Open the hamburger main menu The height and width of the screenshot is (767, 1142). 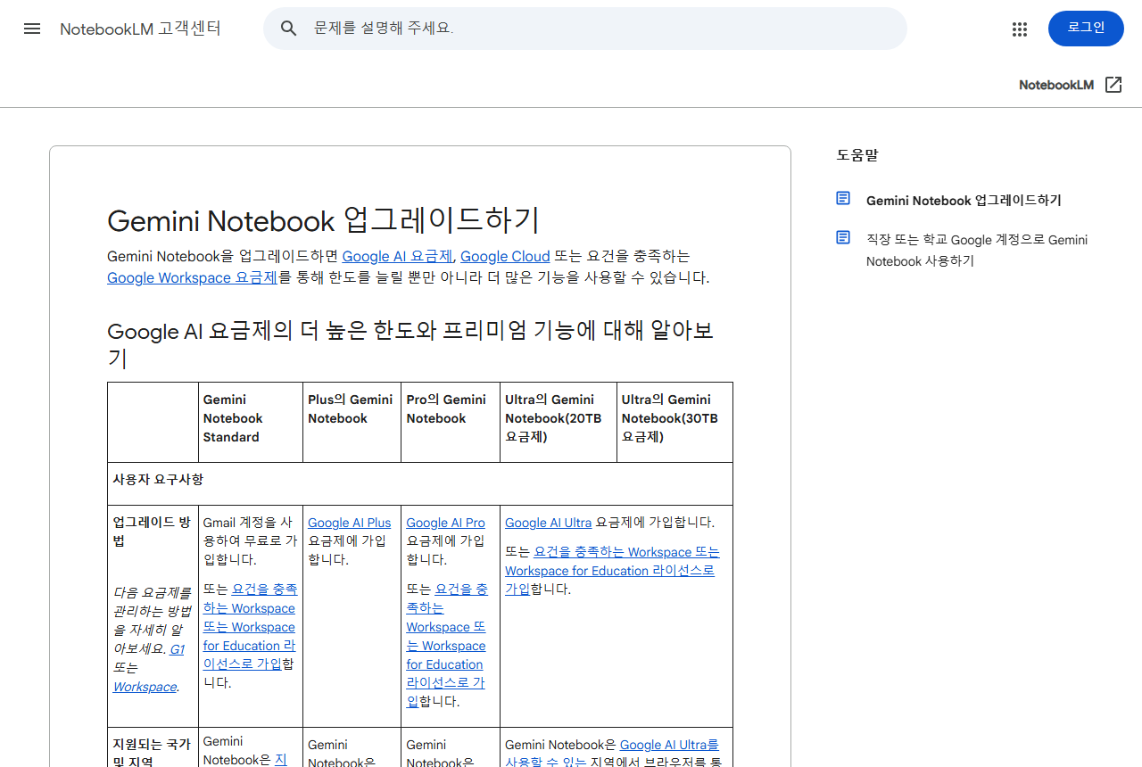32,29
